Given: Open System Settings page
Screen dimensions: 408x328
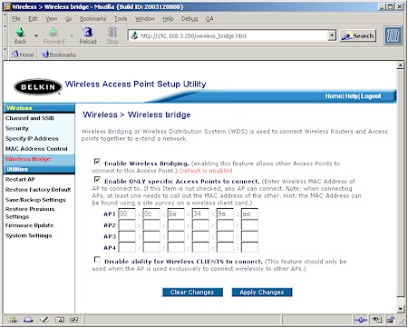Looking at the screenshot, I should click(x=28, y=235).
